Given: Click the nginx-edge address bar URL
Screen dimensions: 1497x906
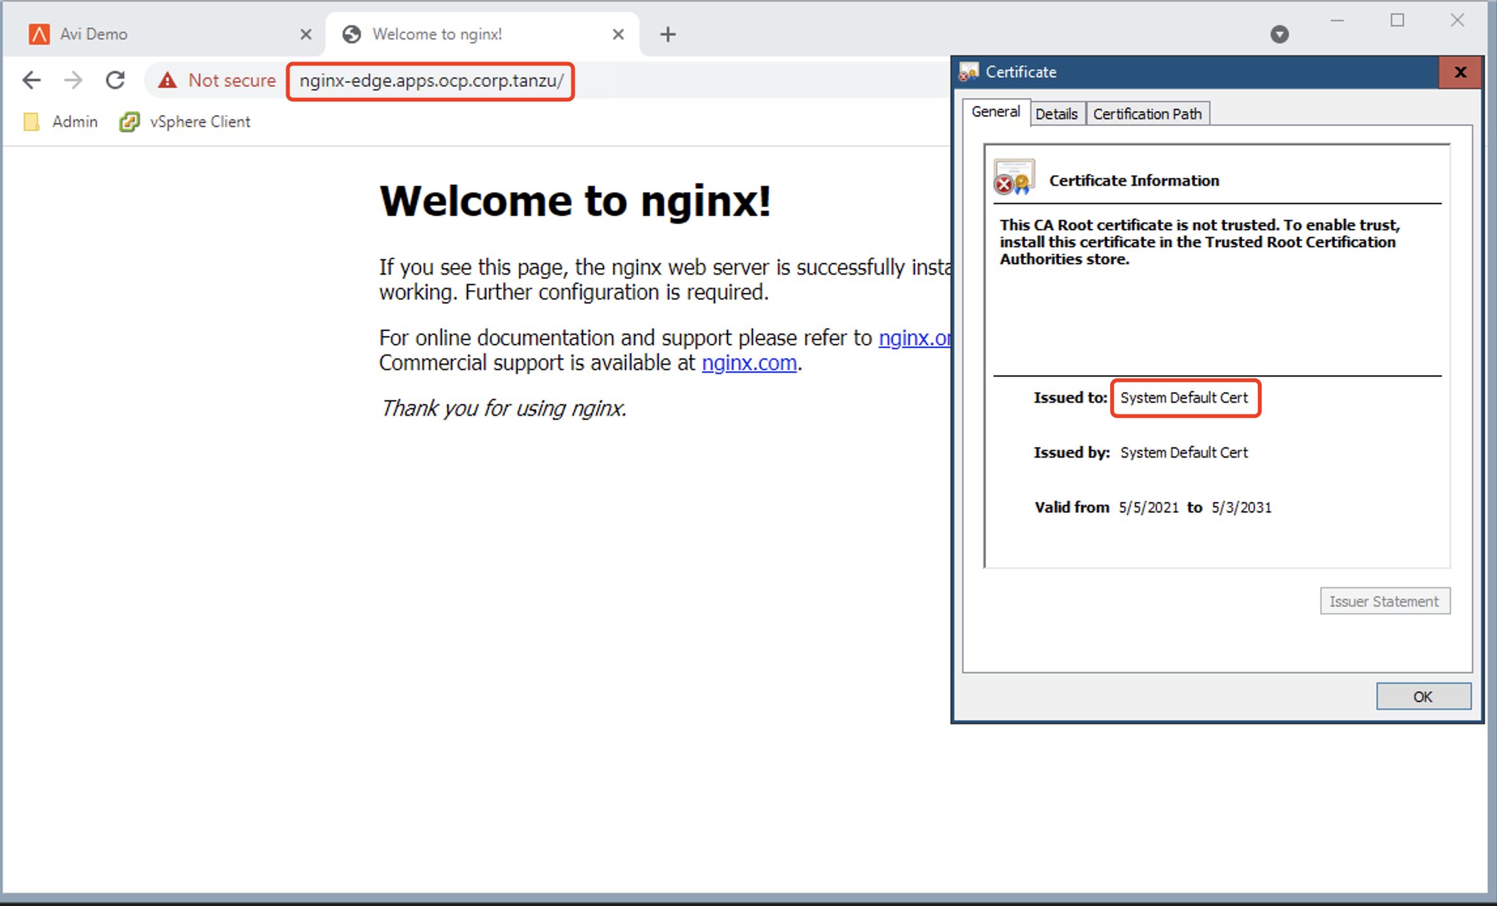Looking at the screenshot, I should click(x=431, y=80).
